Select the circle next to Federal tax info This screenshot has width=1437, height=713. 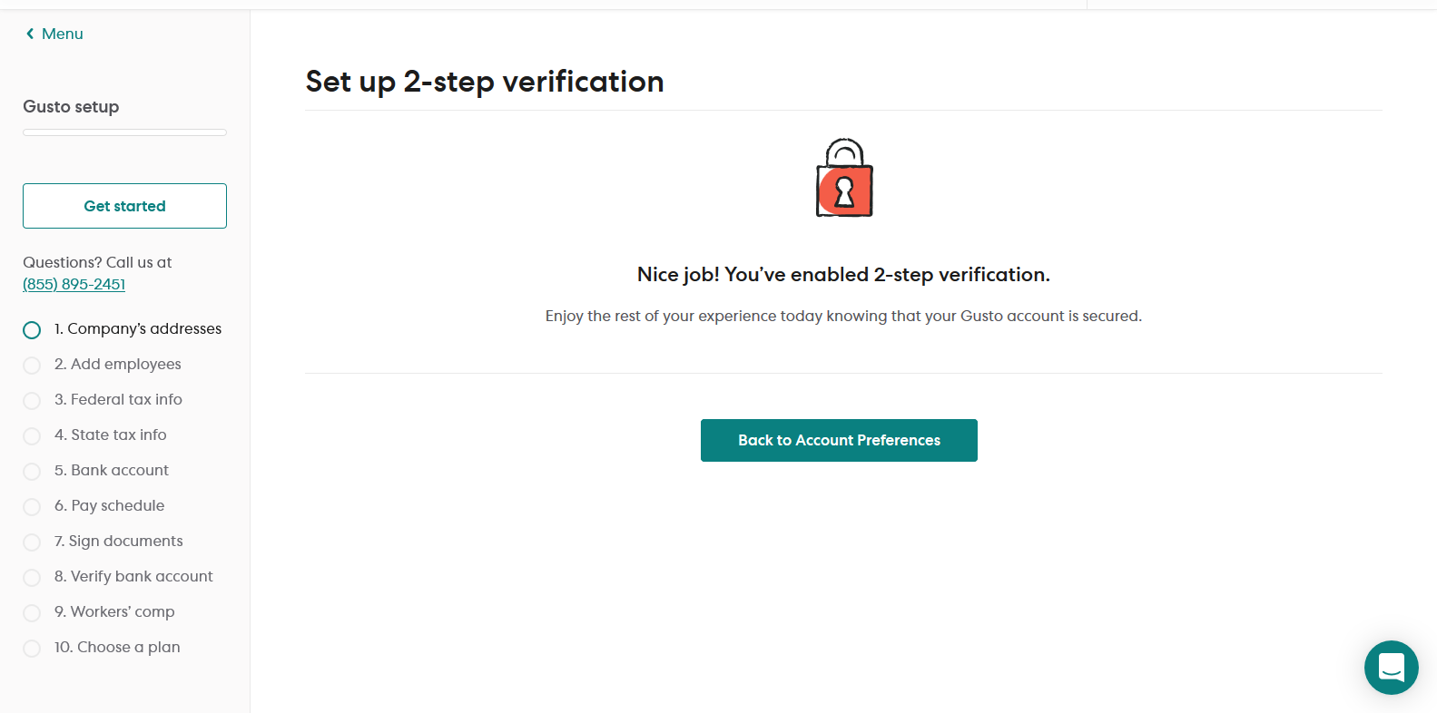32,401
